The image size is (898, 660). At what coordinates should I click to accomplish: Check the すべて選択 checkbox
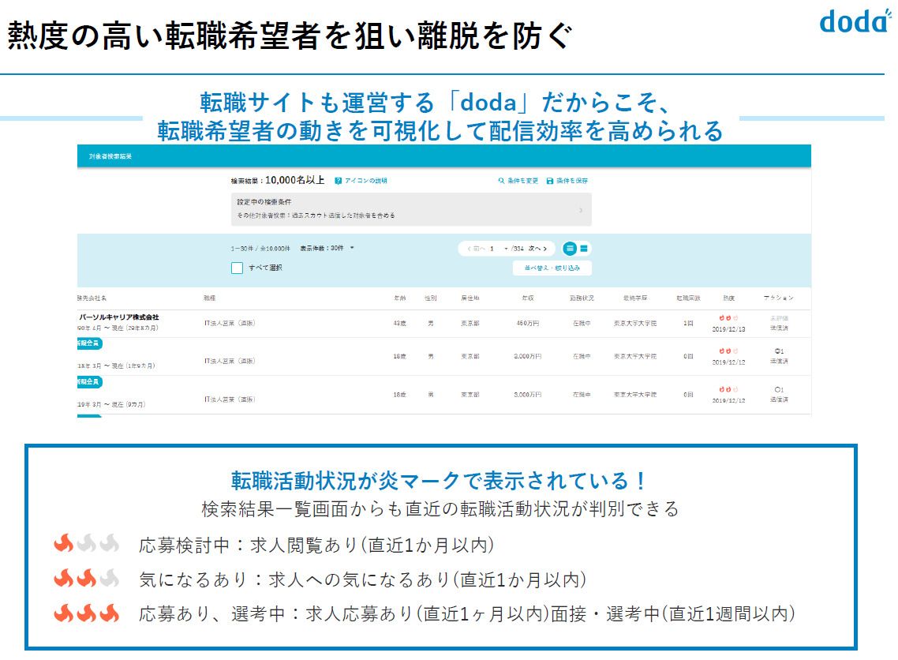(237, 268)
